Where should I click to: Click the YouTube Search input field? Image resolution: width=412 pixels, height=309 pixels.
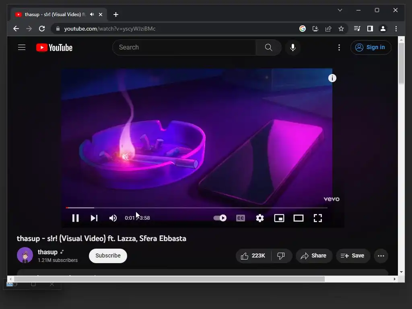click(x=184, y=47)
